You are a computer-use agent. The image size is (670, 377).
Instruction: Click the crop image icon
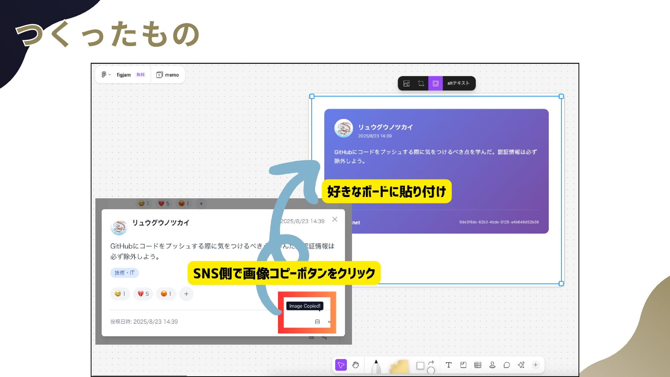tap(421, 83)
